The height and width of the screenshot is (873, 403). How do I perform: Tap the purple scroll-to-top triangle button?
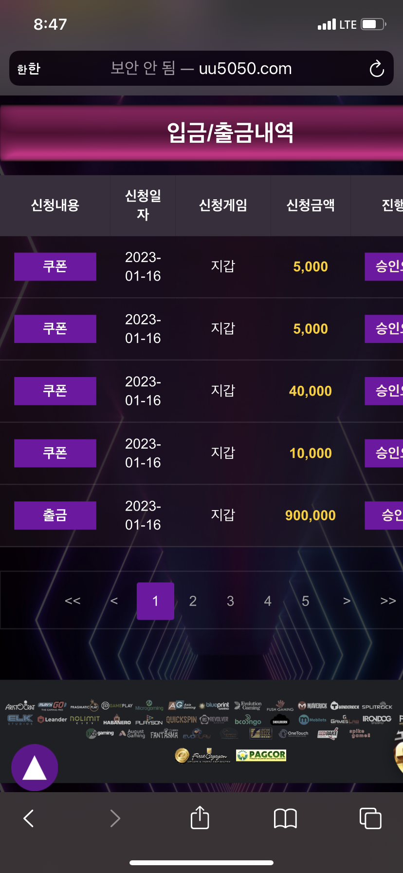click(35, 767)
